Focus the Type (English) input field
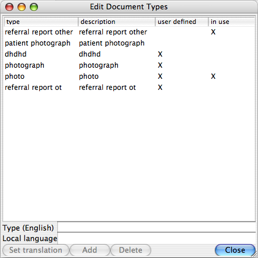 click(x=156, y=227)
